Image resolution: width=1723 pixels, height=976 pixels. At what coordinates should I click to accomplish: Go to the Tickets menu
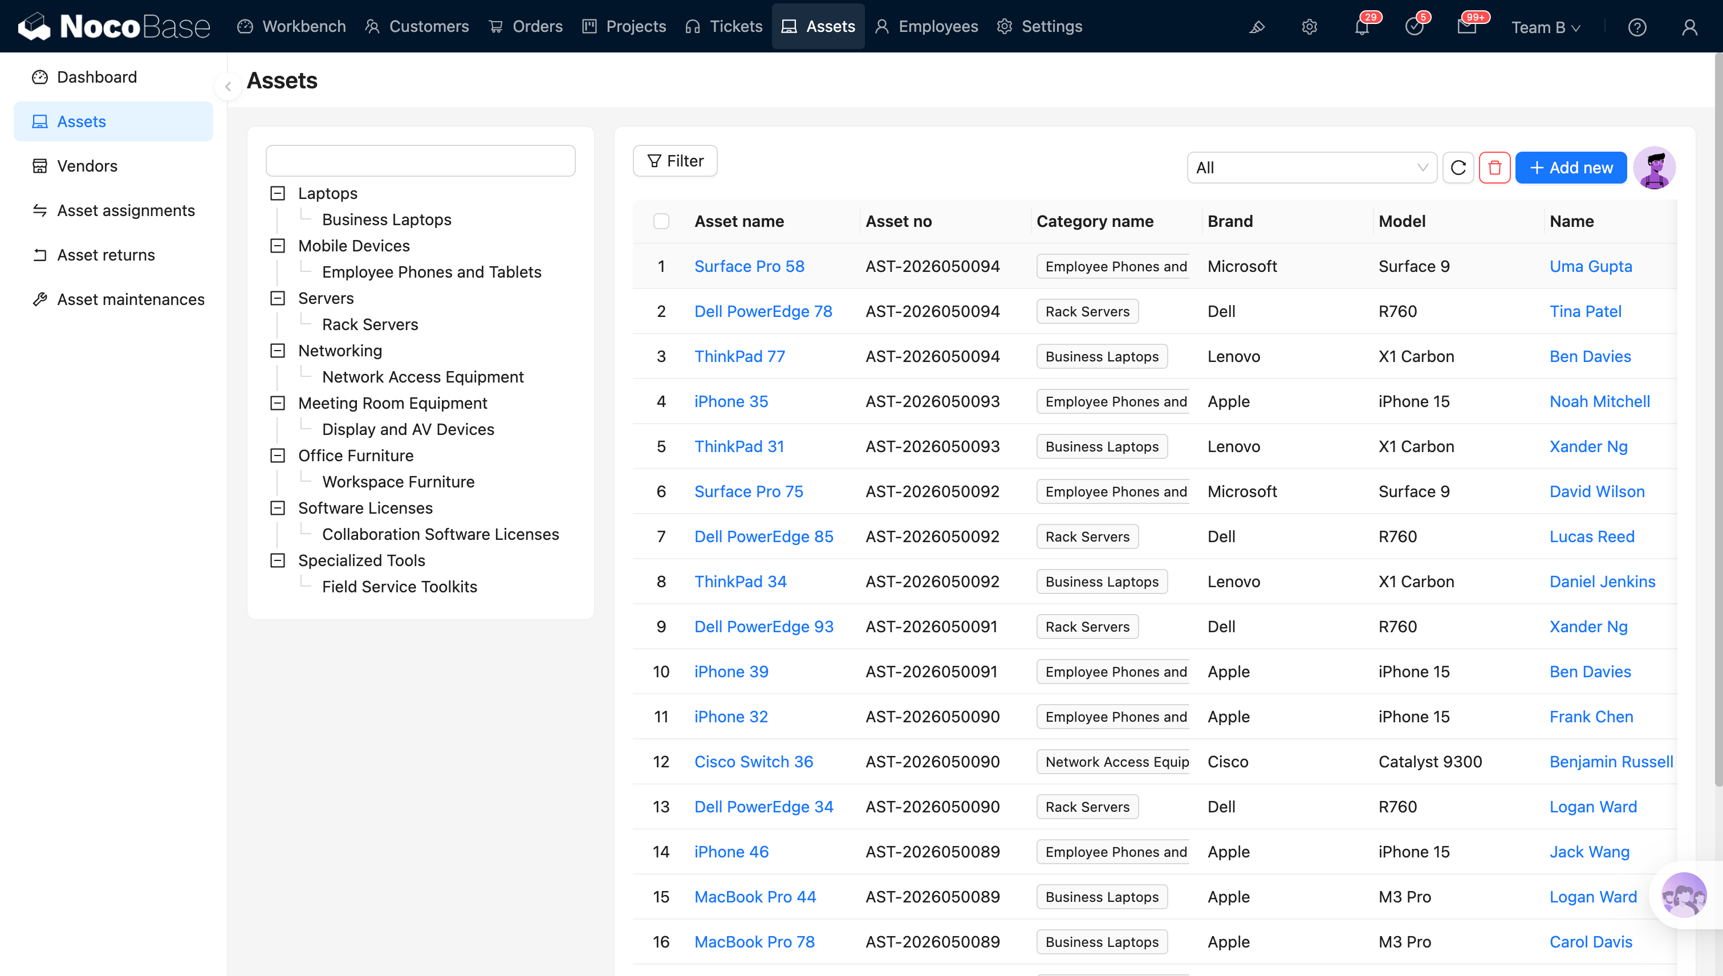click(724, 26)
